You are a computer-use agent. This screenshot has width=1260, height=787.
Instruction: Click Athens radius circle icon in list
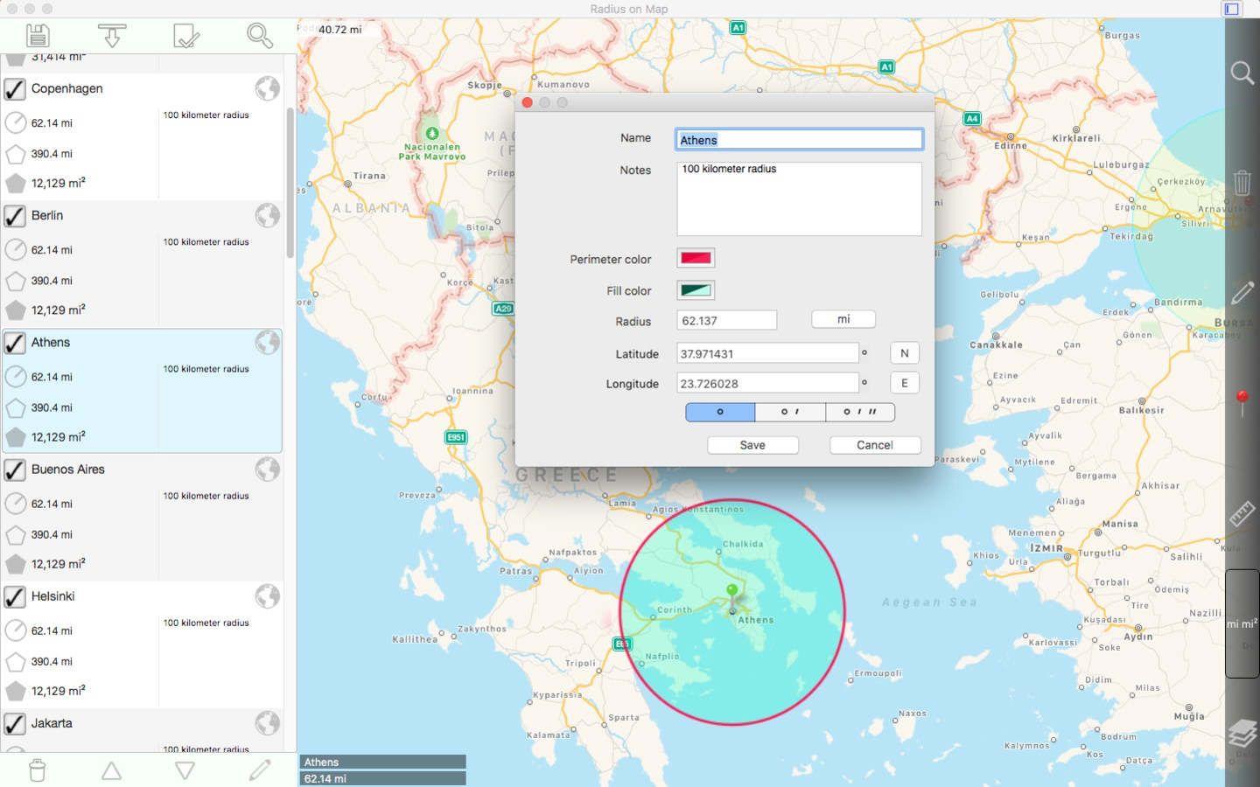[x=16, y=377]
